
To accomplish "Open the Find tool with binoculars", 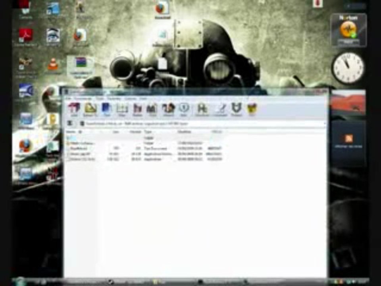I will (152, 109).
